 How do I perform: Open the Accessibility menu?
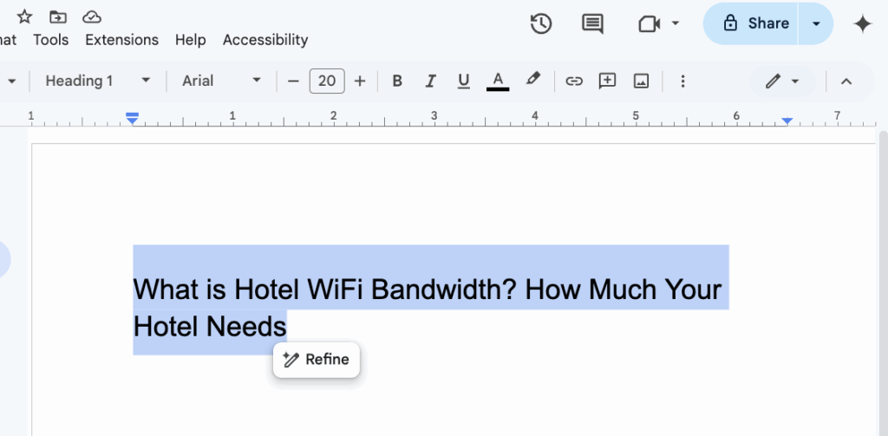tap(264, 40)
